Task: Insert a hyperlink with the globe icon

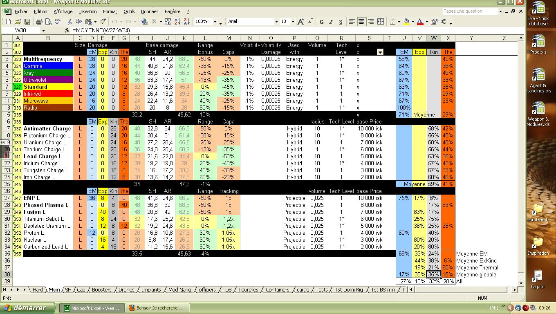Action: 144,22
